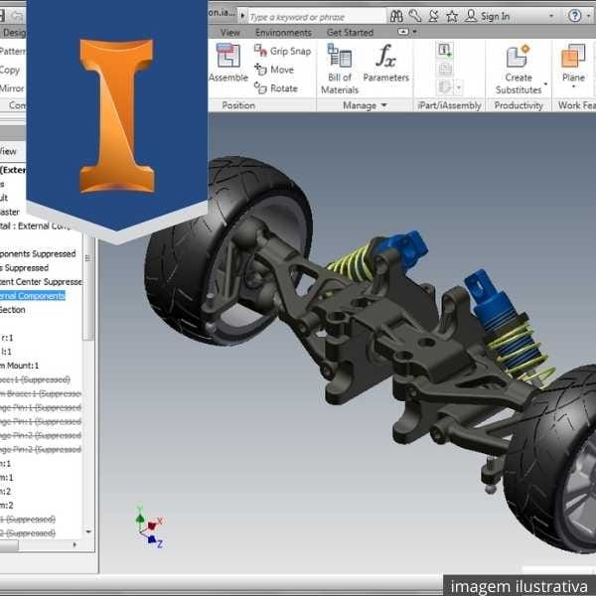This screenshot has width=596, height=596.
Task: Click the top iPart/iAssembly icon
Action: coord(445,51)
